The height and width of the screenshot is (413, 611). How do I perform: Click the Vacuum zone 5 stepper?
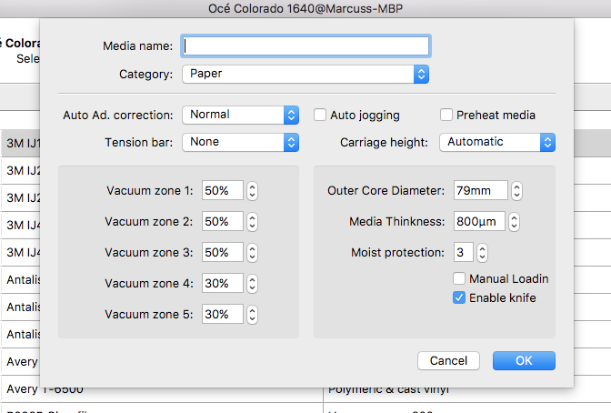point(252,315)
